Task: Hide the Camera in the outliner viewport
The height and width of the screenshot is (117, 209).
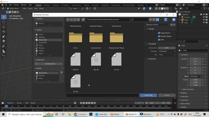Action: 204,17
